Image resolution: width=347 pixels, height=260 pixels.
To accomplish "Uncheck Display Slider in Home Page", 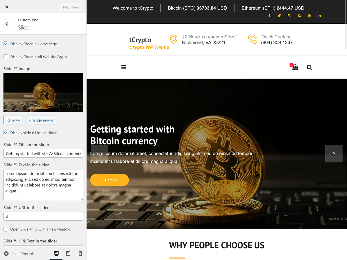I will [x=6, y=44].
